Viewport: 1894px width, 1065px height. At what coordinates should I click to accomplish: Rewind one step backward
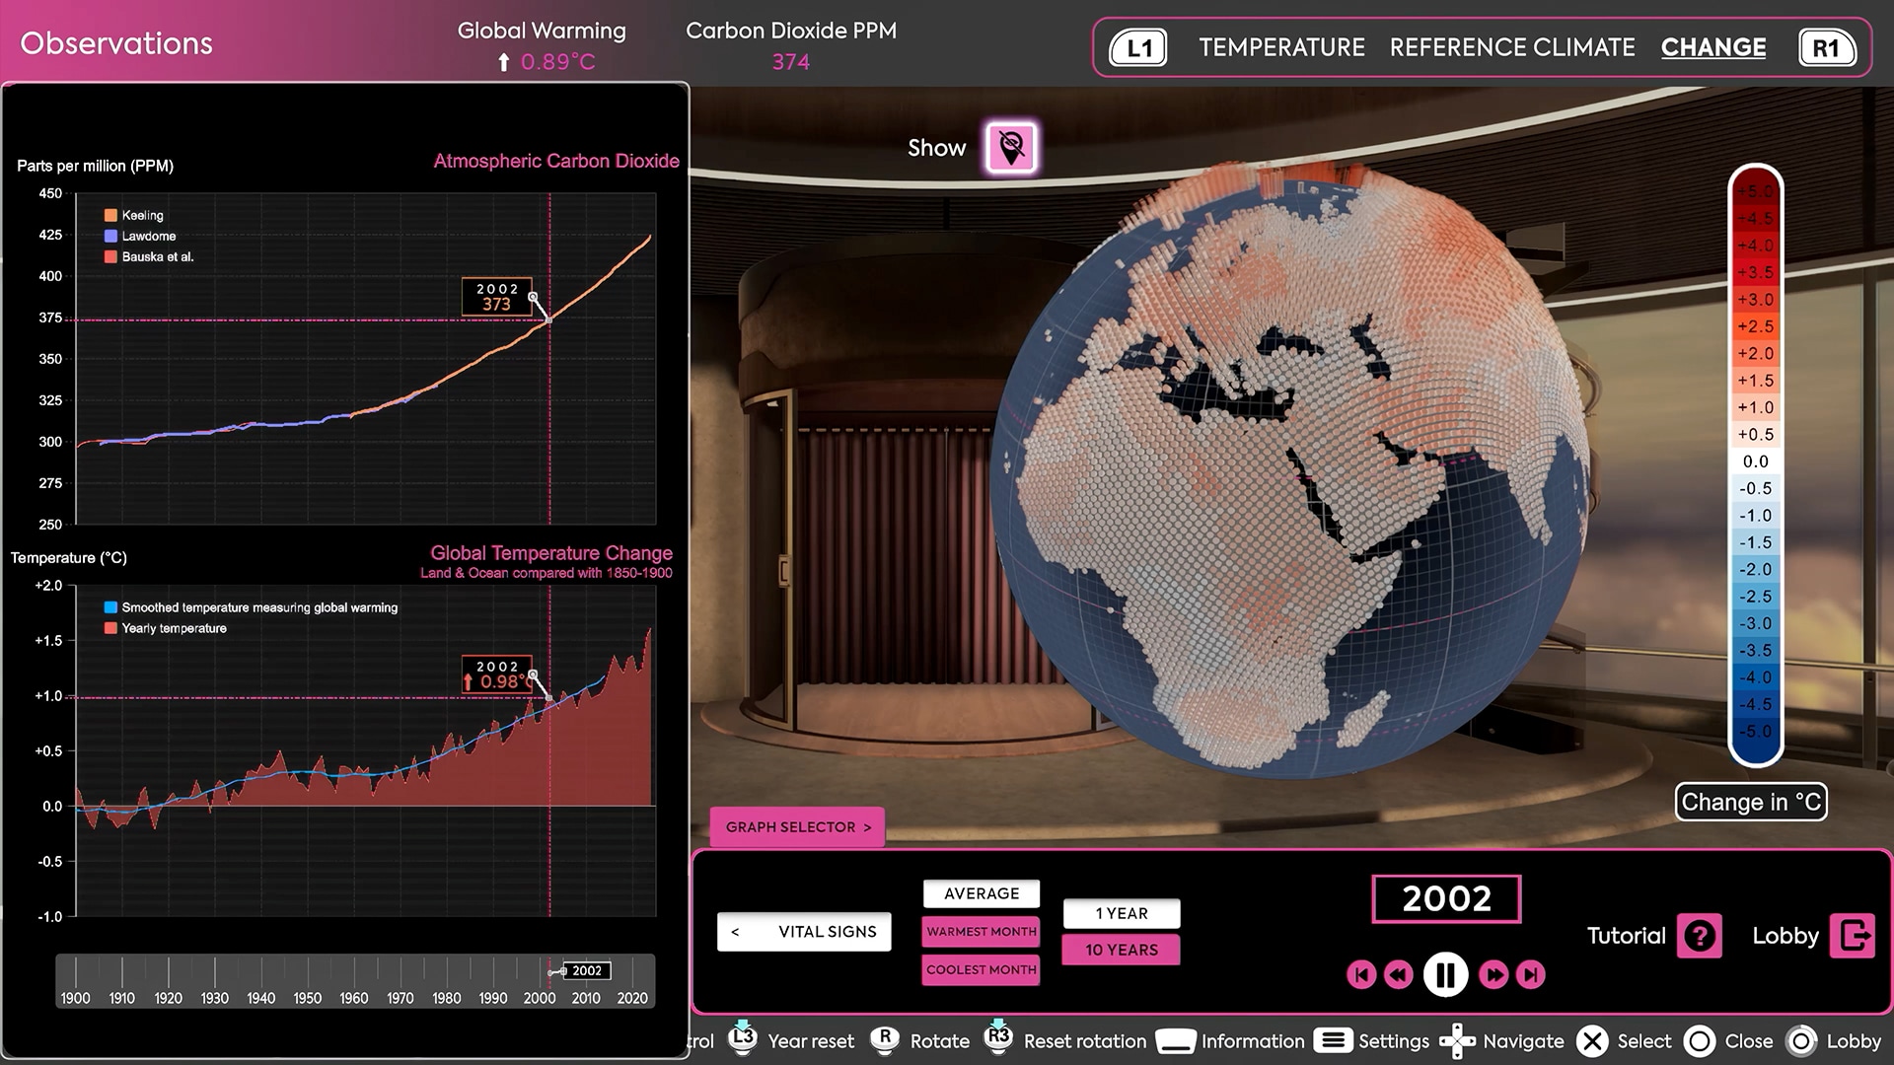(x=1398, y=974)
